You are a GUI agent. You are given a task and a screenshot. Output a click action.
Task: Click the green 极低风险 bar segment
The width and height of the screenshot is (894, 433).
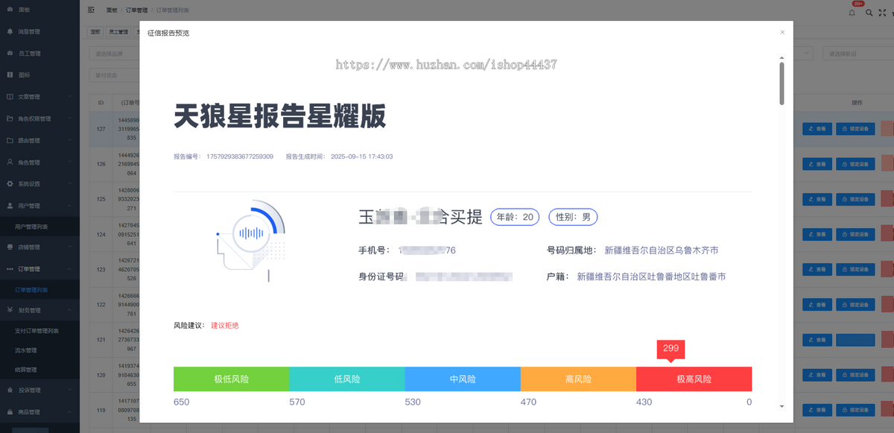click(x=231, y=379)
